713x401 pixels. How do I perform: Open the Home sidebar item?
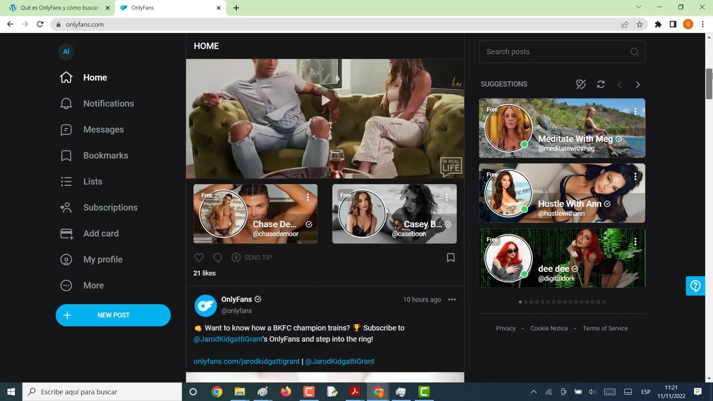coord(84,77)
